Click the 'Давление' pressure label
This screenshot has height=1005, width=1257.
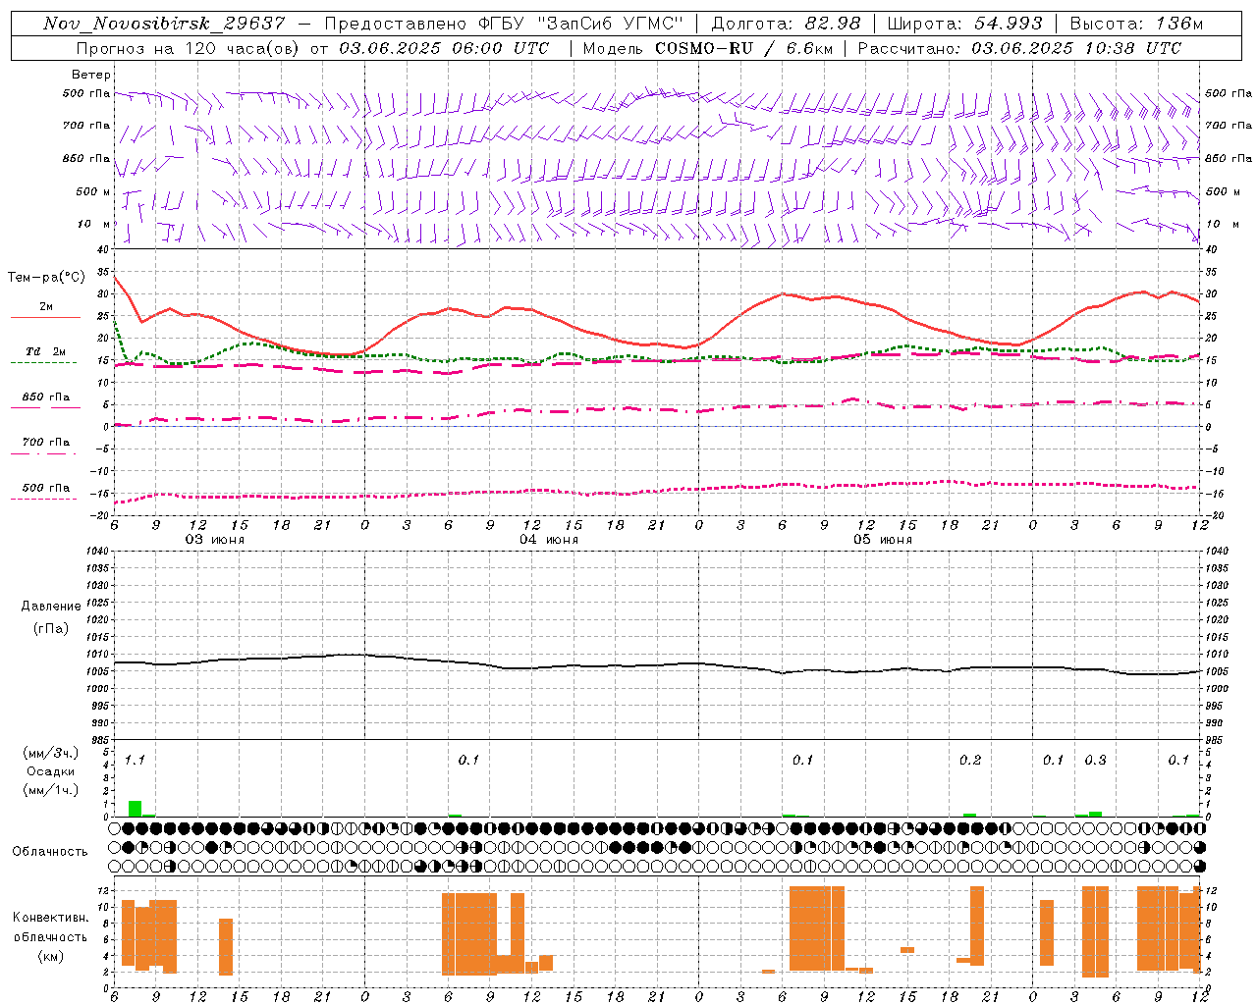pos(49,607)
